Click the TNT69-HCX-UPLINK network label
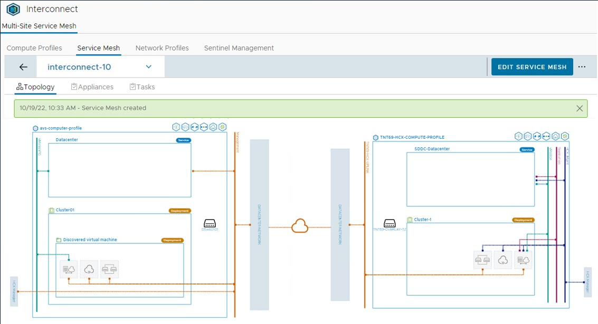 [x=368, y=157]
